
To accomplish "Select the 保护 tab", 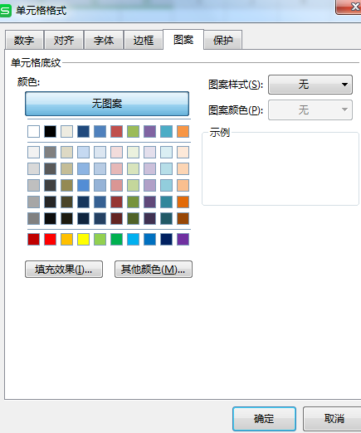I will [x=223, y=41].
